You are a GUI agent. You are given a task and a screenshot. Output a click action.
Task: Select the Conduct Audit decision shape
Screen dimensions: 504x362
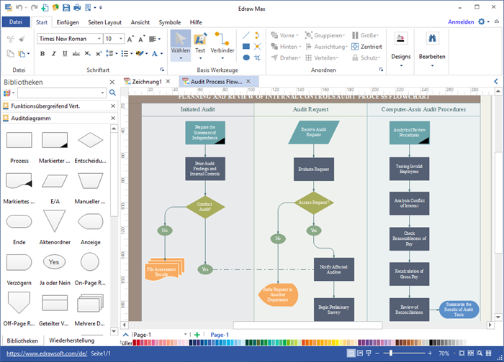[x=204, y=207]
